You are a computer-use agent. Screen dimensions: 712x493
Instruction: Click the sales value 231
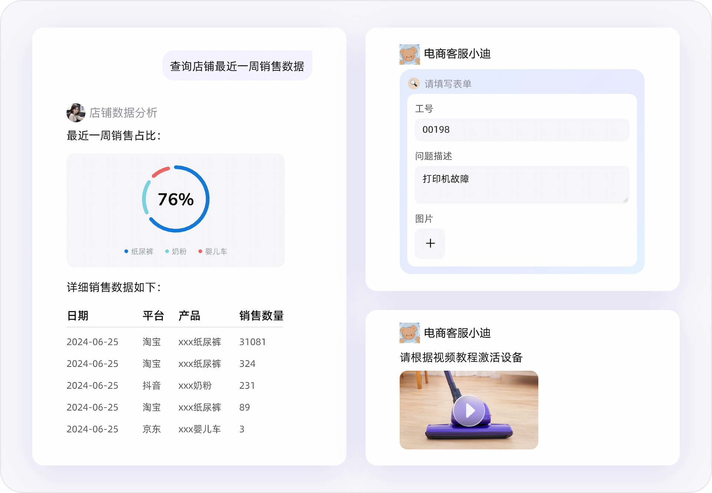pyautogui.click(x=247, y=386)
